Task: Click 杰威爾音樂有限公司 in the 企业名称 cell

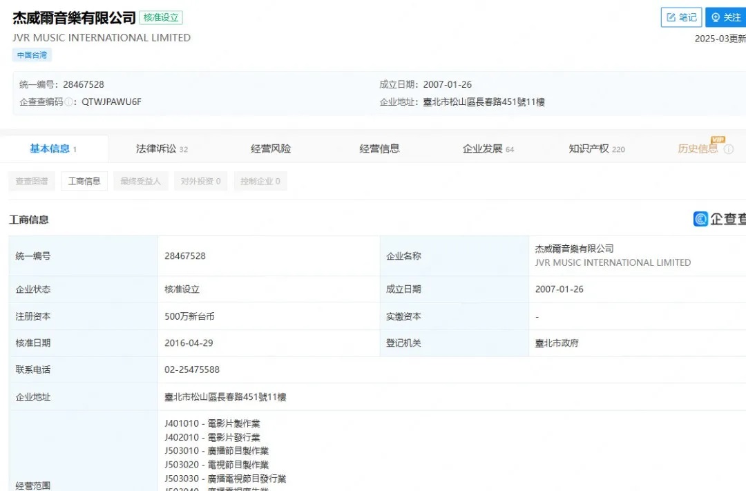Action: (x=574, y=249)
